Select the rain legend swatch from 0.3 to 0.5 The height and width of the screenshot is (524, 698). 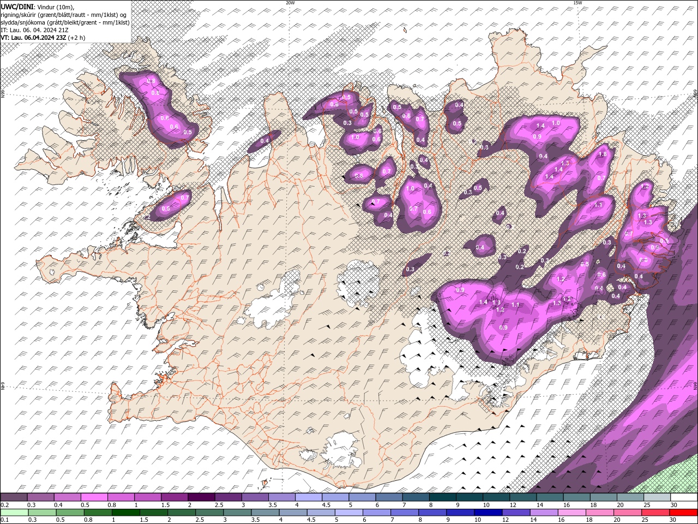42,512
